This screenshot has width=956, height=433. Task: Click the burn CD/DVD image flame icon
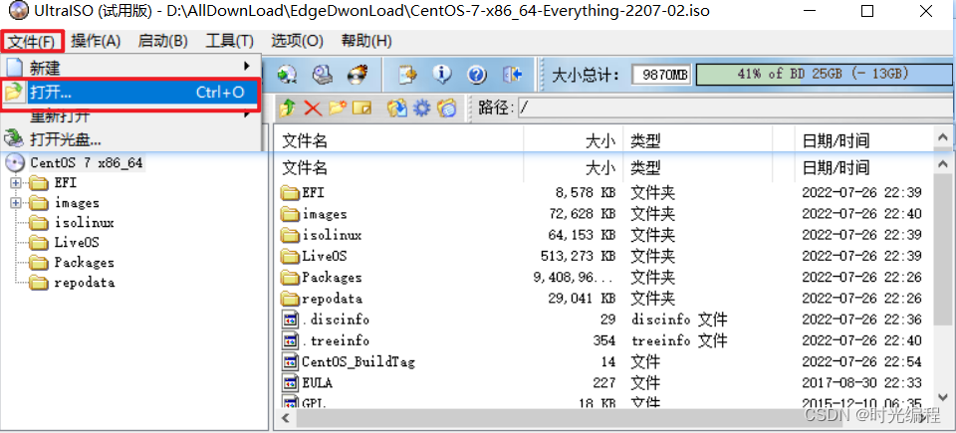[x=358, y=75]
